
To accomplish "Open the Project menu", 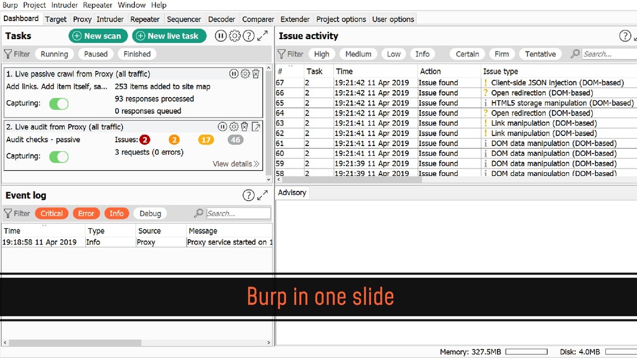I will coord(34,5).
